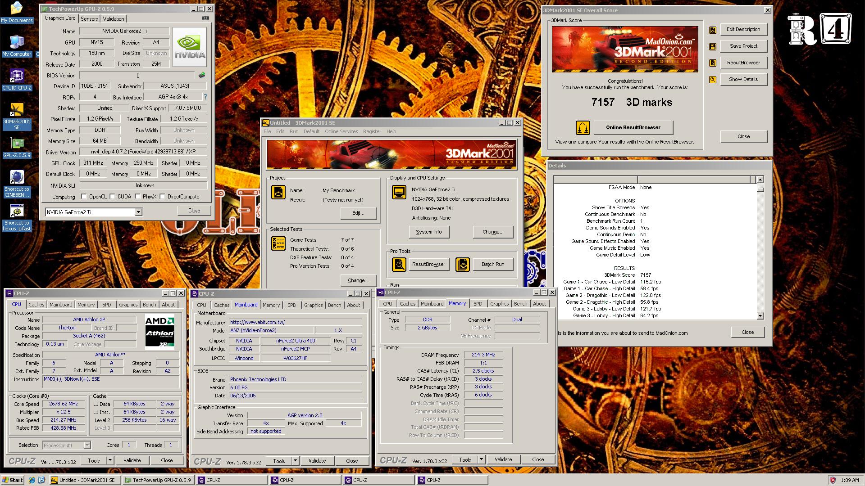
Task: Open GPU-Z.0.5.9 desktop icon
Action: click(x=17, y=148)
